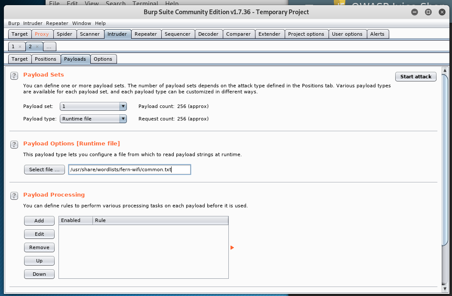This screenshot has height=296, width=452.
Task: Open Payload Processing help icon
Action: 14,196
